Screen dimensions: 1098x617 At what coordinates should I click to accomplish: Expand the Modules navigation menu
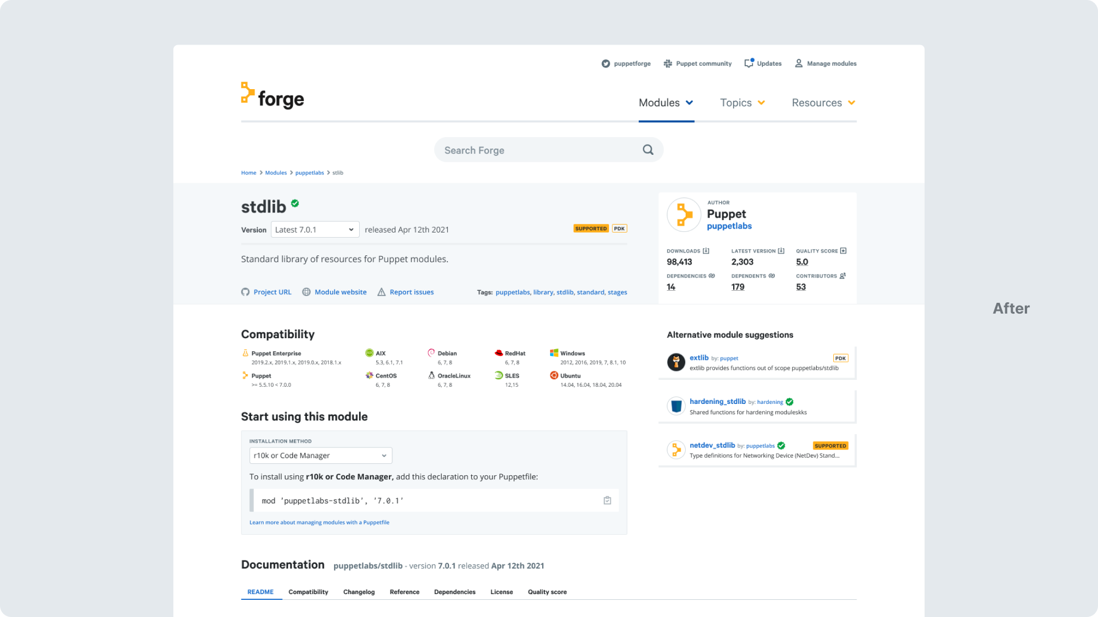click(666, 103)
